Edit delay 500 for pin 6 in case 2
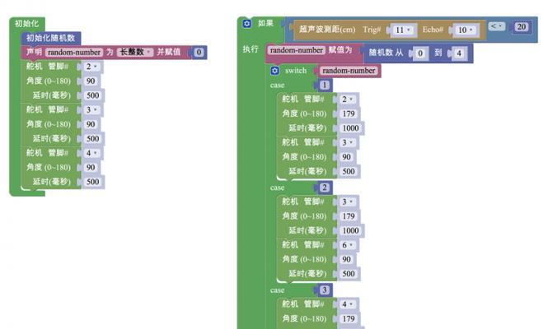The height and width of the screenshot is (329, 548). 349,274
